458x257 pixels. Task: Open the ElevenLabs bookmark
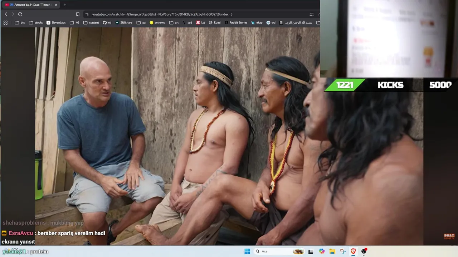pos(56,22)
